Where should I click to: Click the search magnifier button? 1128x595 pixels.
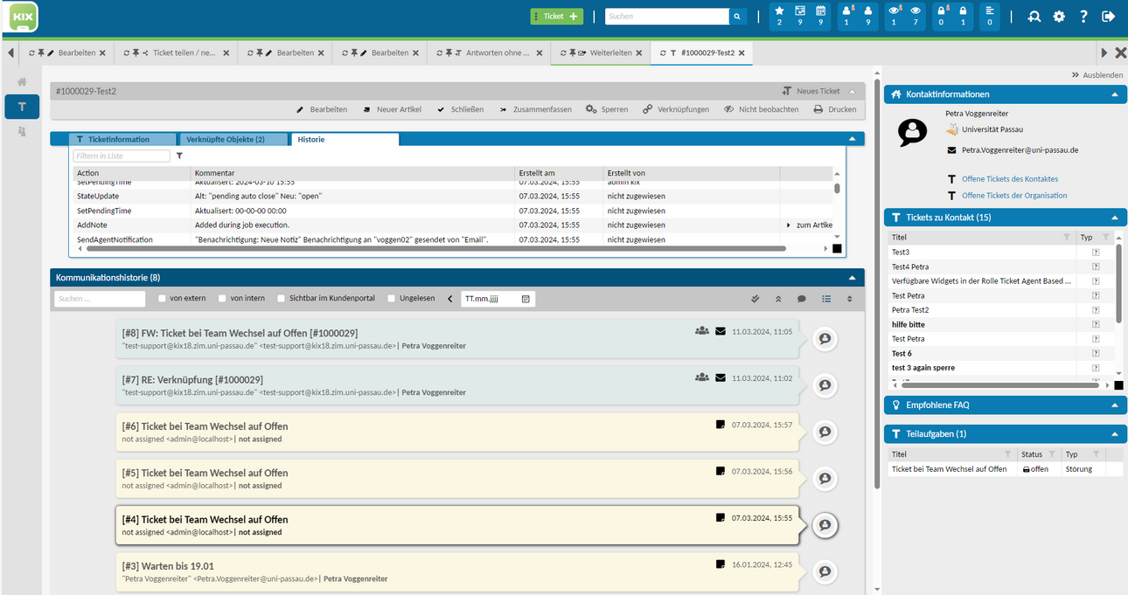(739, 16)
